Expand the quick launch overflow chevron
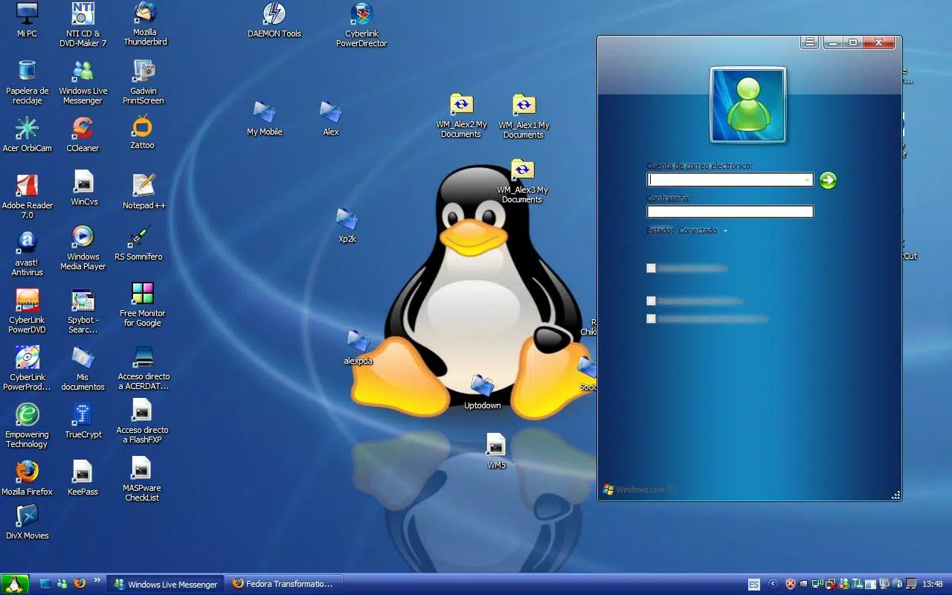This screenshot has height=595, width=952. 97,582
